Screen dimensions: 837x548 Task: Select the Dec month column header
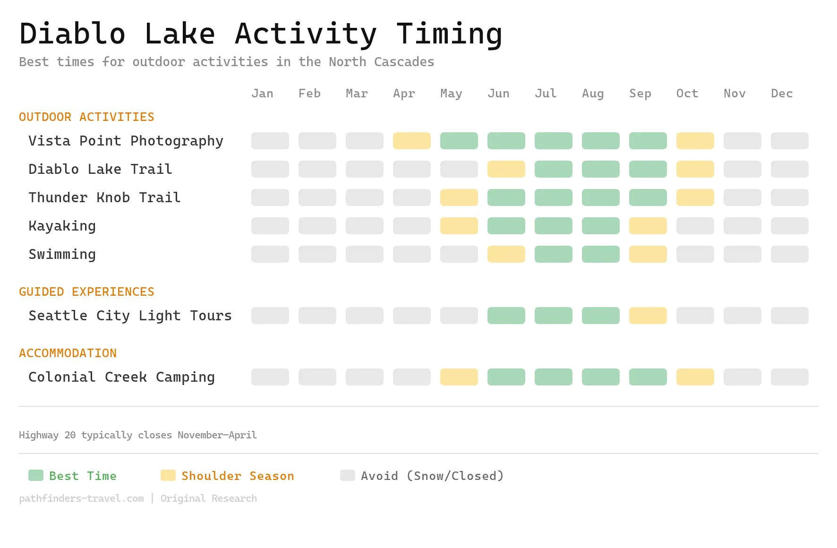click(x=781, y=94)
